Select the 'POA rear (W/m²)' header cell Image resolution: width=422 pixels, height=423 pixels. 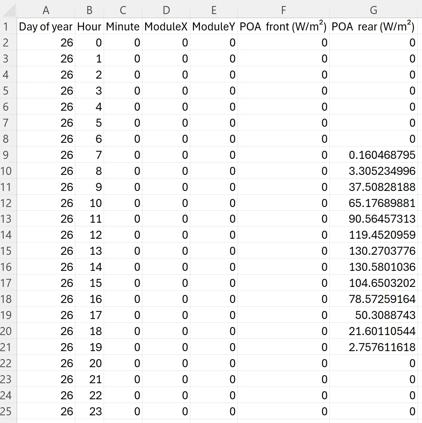pos(374,27)
